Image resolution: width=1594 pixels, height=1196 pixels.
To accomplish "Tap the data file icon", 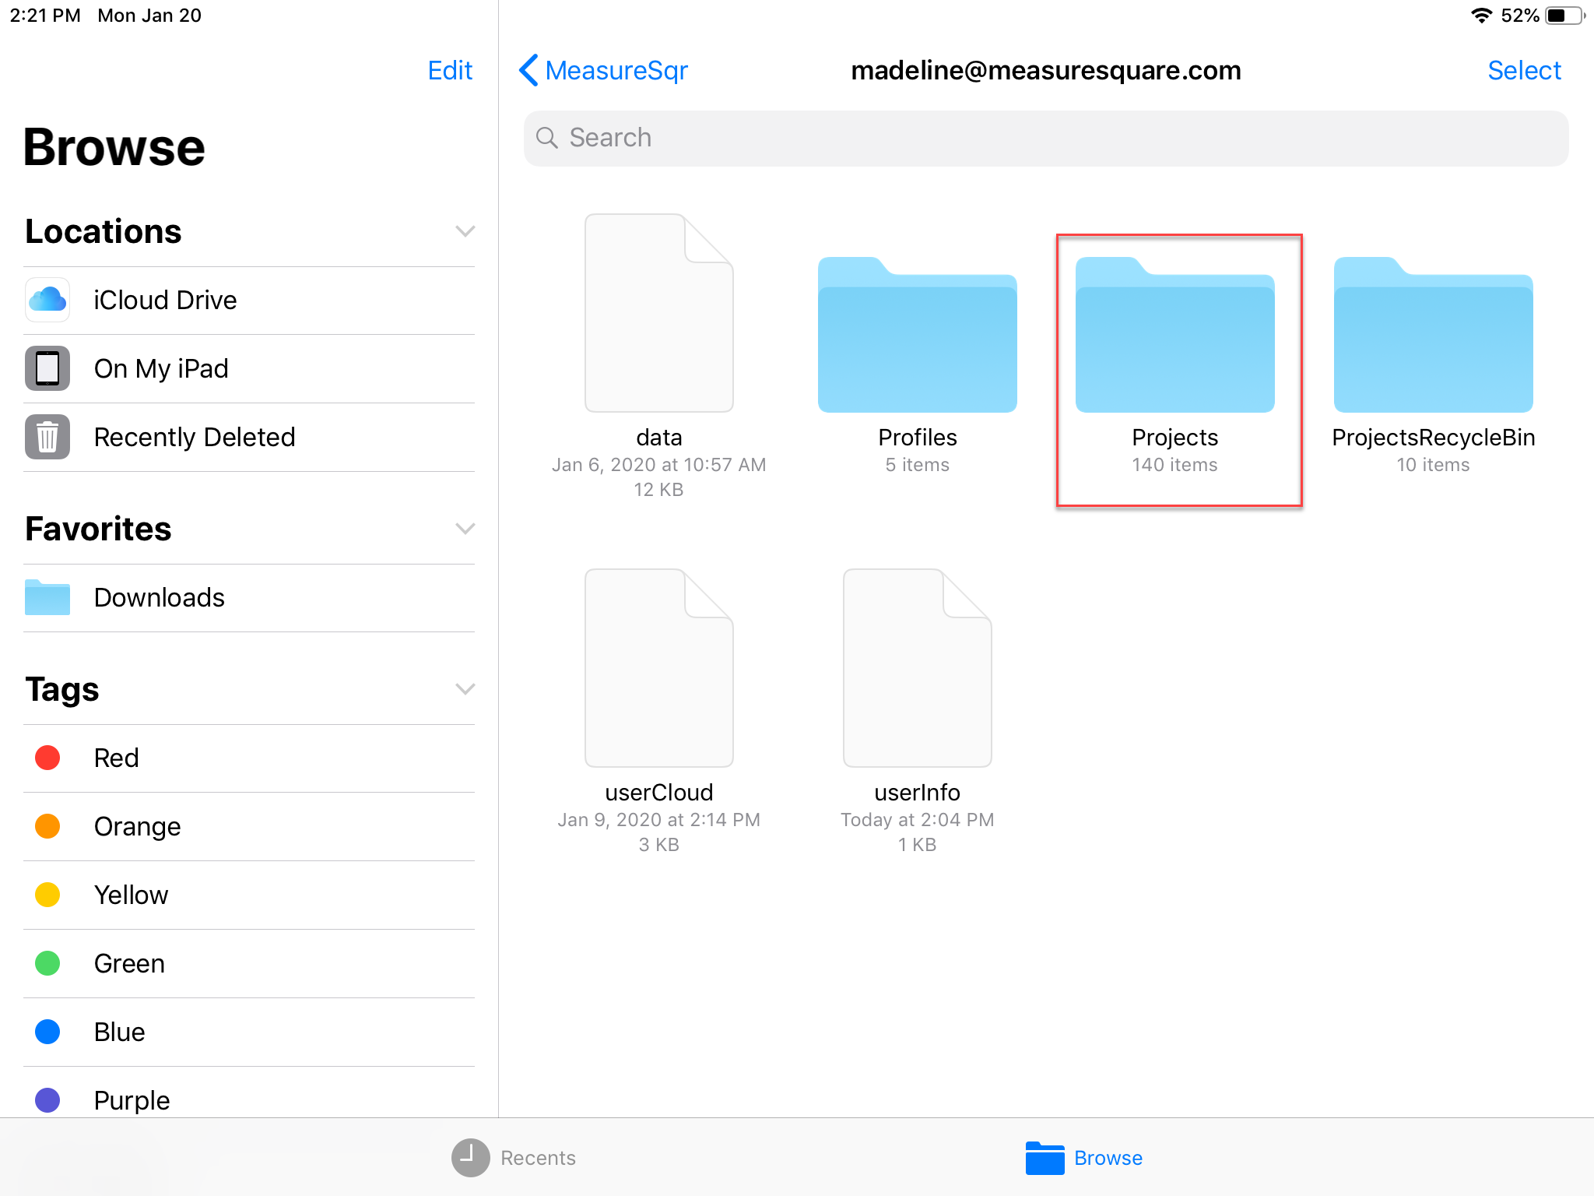I will click(x=658, y=314).
